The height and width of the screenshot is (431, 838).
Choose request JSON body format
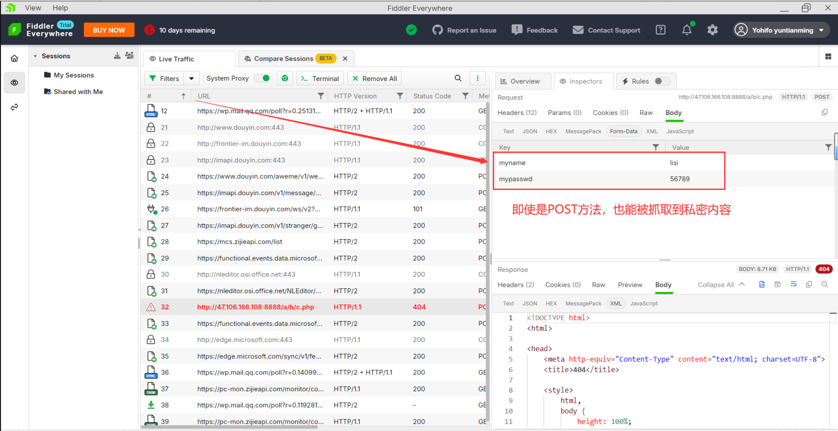click(530, 131)
